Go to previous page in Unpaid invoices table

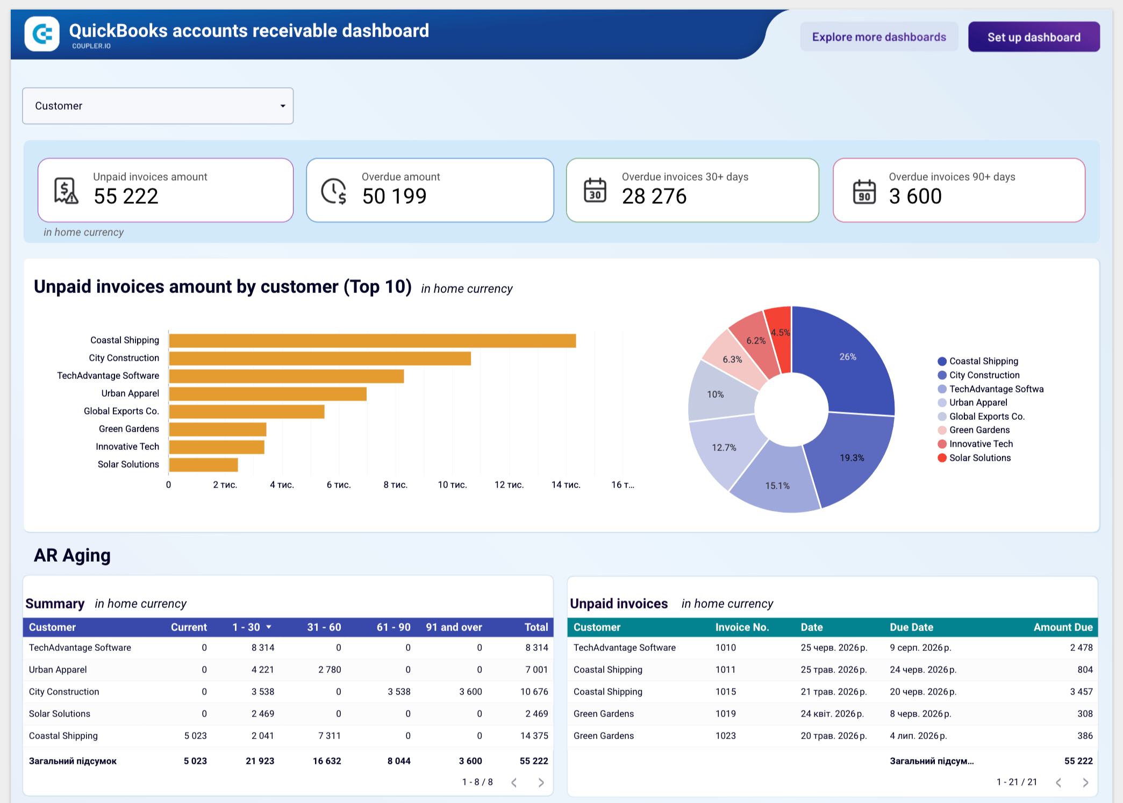(1058, 783)
